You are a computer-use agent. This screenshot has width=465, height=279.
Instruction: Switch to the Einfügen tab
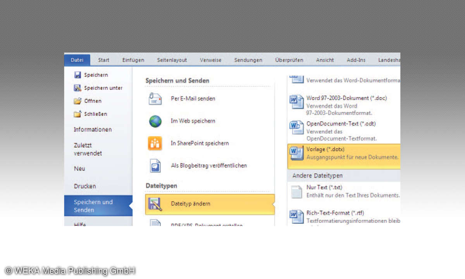click(133, 60)
